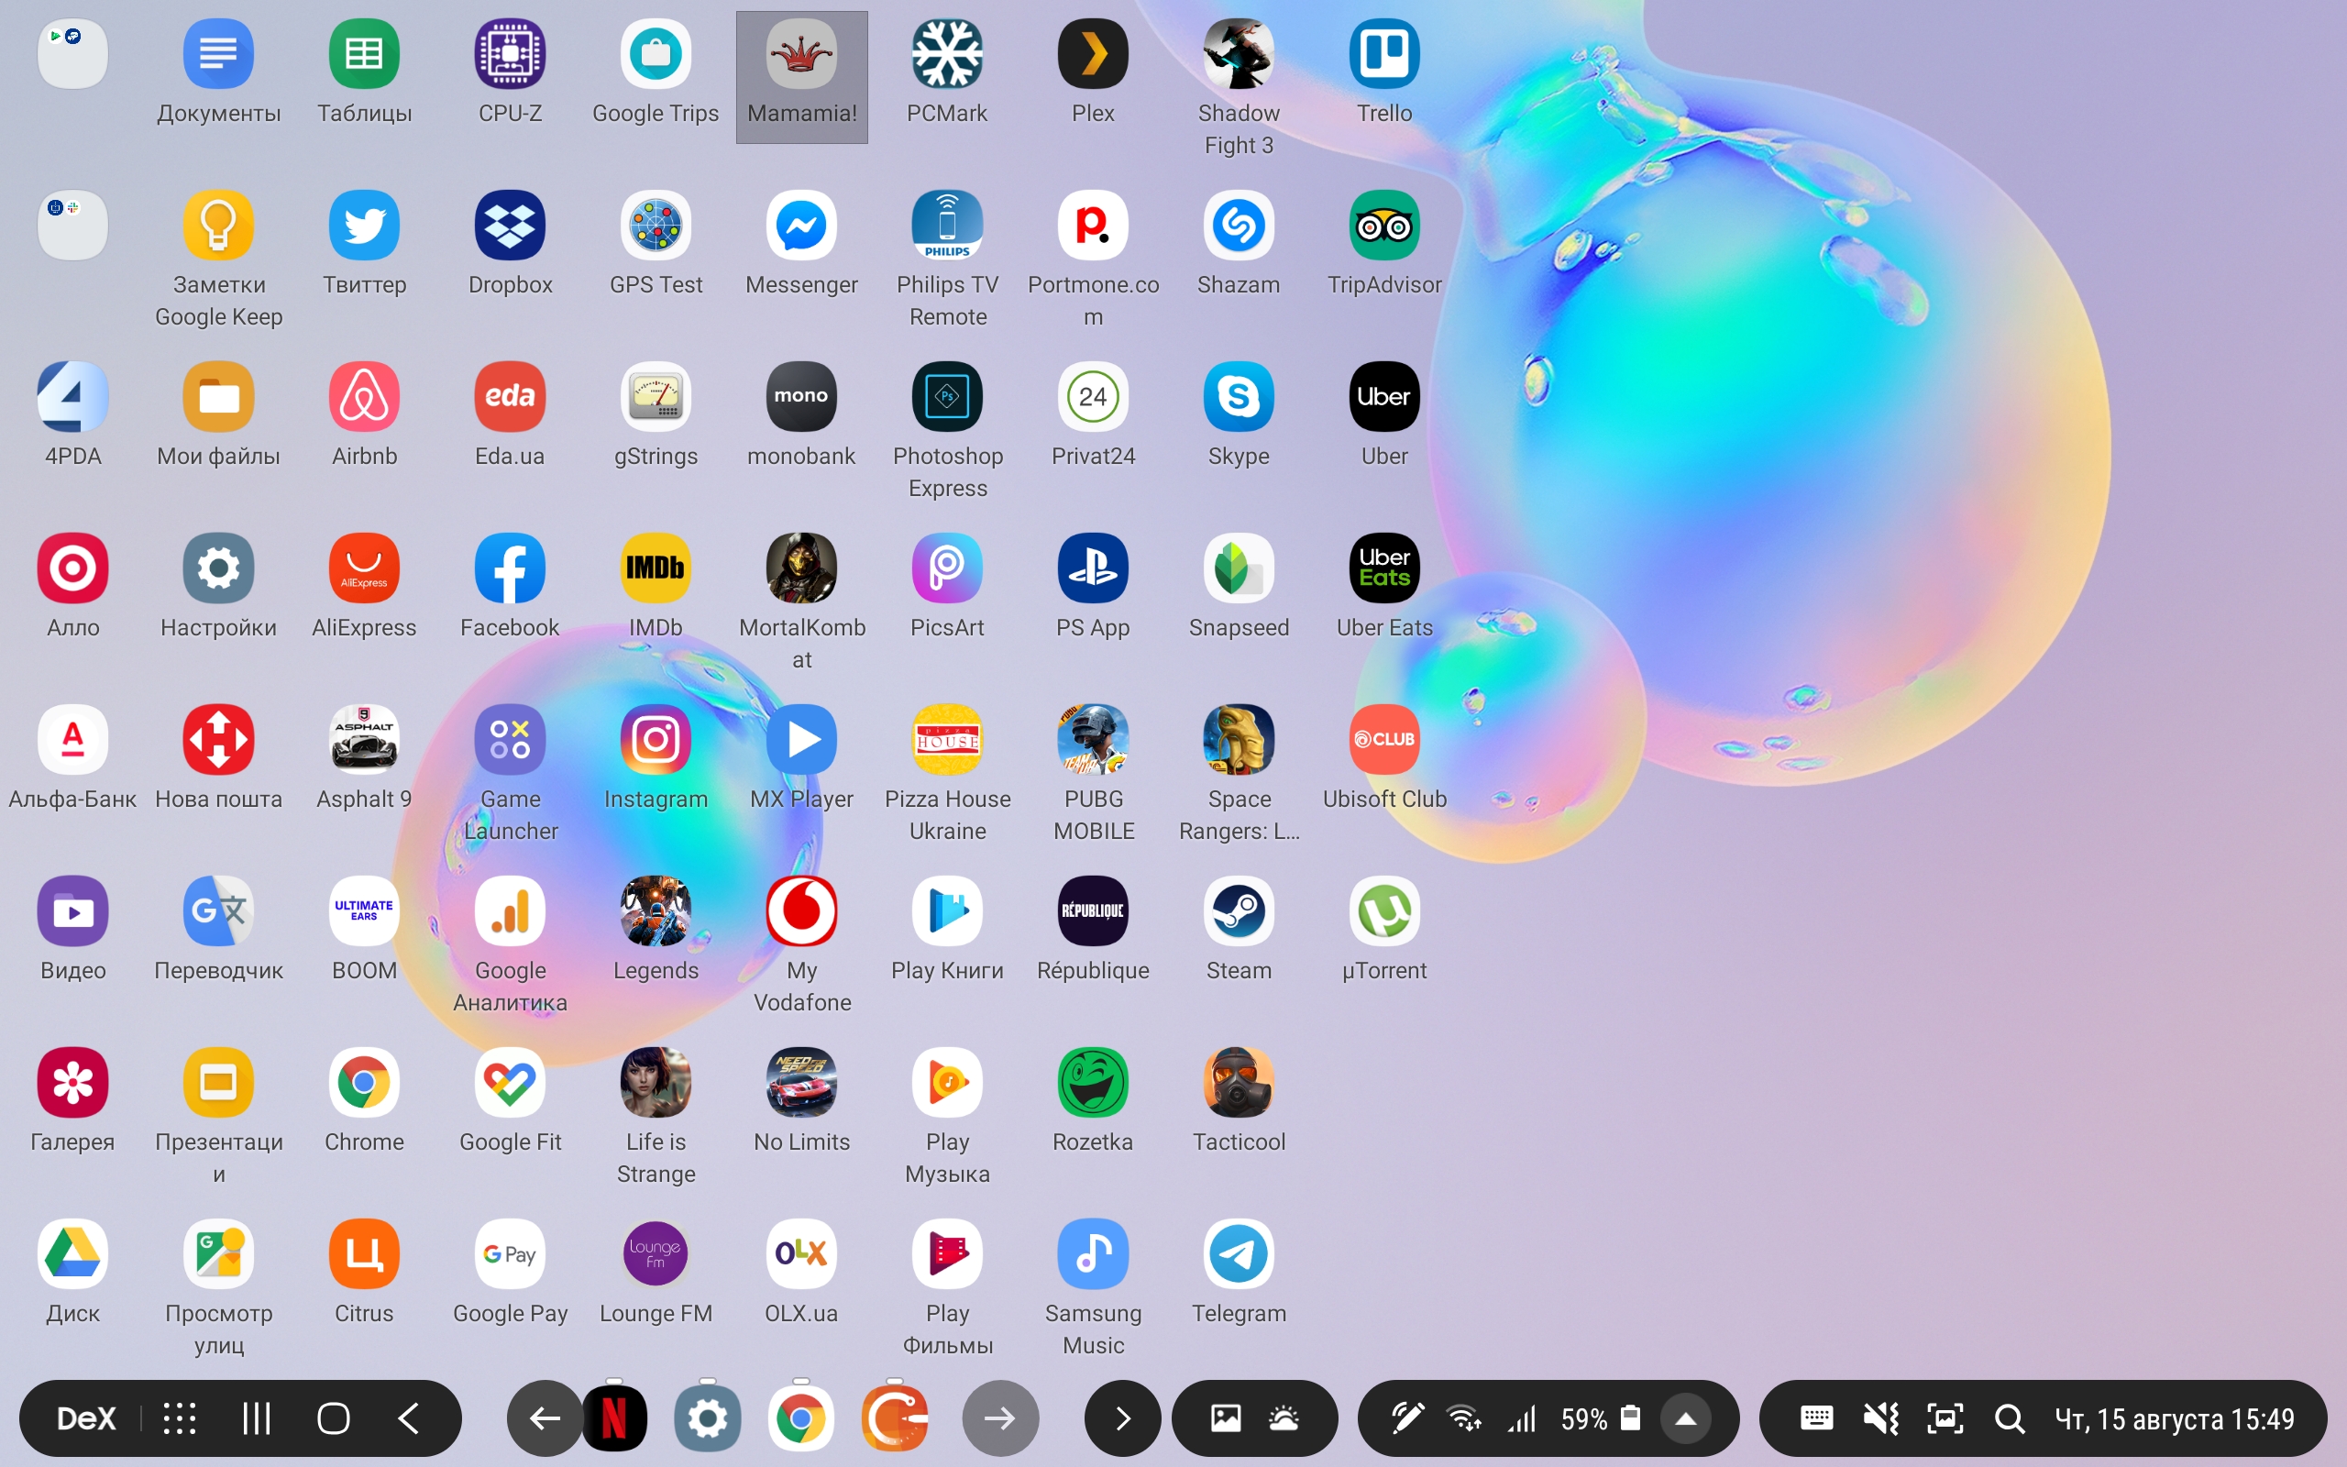The width and height of the screenshot is (2347, 1467).
Task: Show recent apps with the three-bars button
Action: tap(256, 1418)
